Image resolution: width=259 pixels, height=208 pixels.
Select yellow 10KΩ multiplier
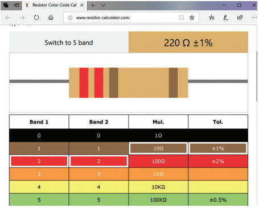click(158, 187)
